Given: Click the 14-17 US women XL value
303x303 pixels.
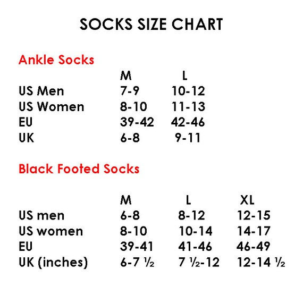Looking at the screenshot, I should (x=254, y=231).
